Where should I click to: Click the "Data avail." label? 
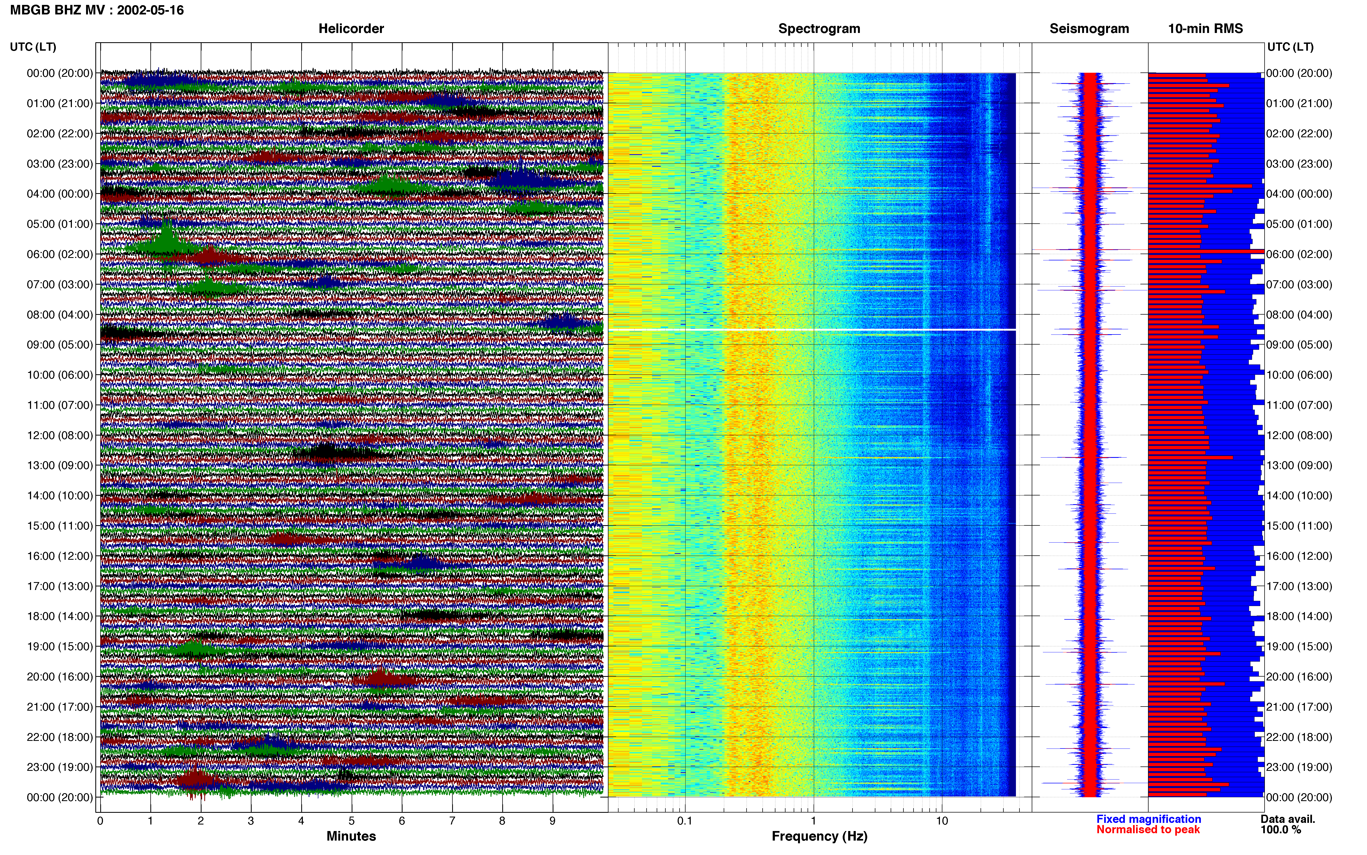click(1288, 819)
